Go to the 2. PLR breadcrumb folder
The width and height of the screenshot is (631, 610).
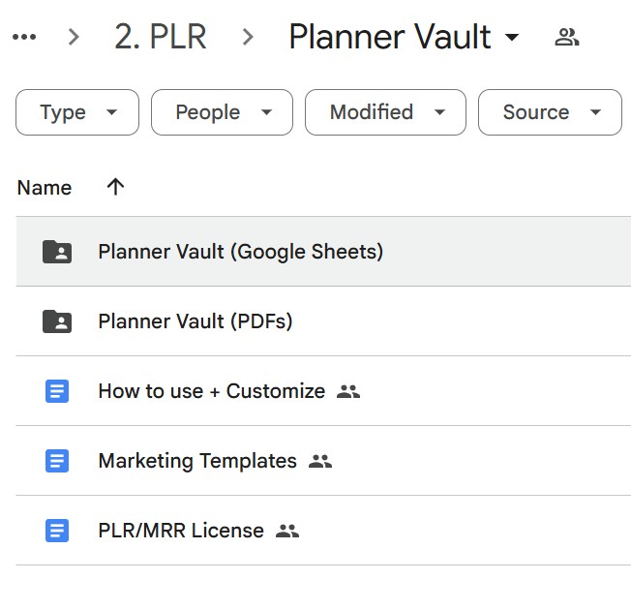pyautogui.click(x=161, y=37)
